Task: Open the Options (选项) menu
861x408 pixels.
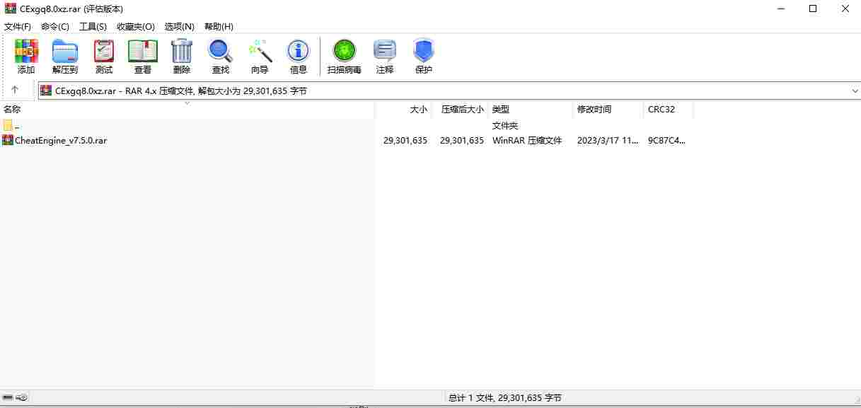Action: click(x=179, y=26)
